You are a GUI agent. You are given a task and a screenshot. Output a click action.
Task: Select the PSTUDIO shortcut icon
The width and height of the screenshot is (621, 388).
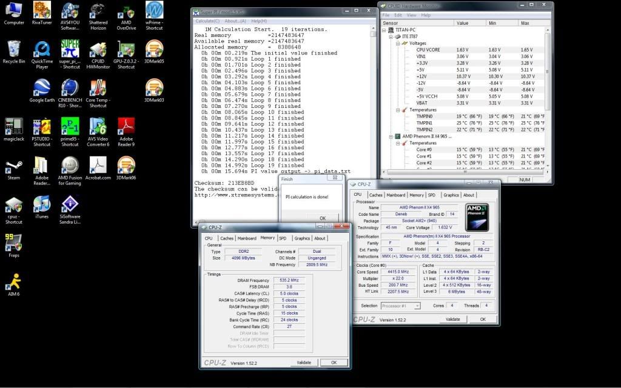click(x=42, y=132)
